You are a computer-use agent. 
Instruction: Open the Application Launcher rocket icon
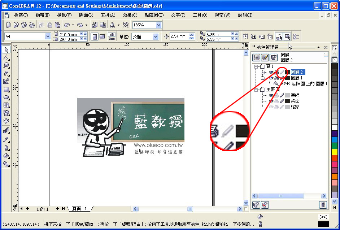pos(112,25)
